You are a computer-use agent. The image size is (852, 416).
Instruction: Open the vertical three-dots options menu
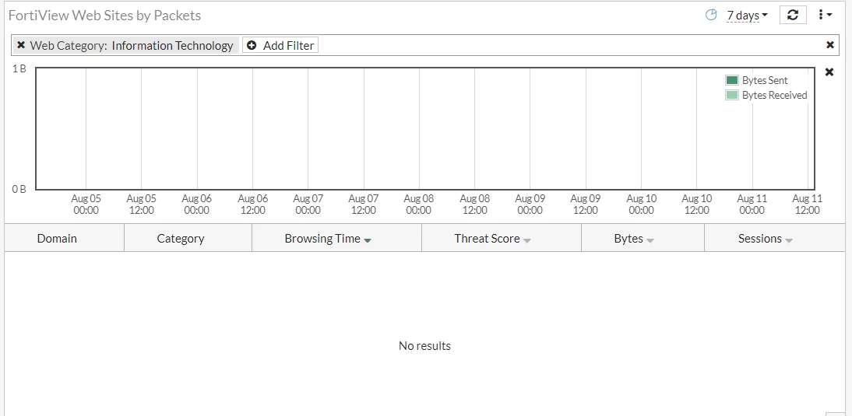[825, 15]
